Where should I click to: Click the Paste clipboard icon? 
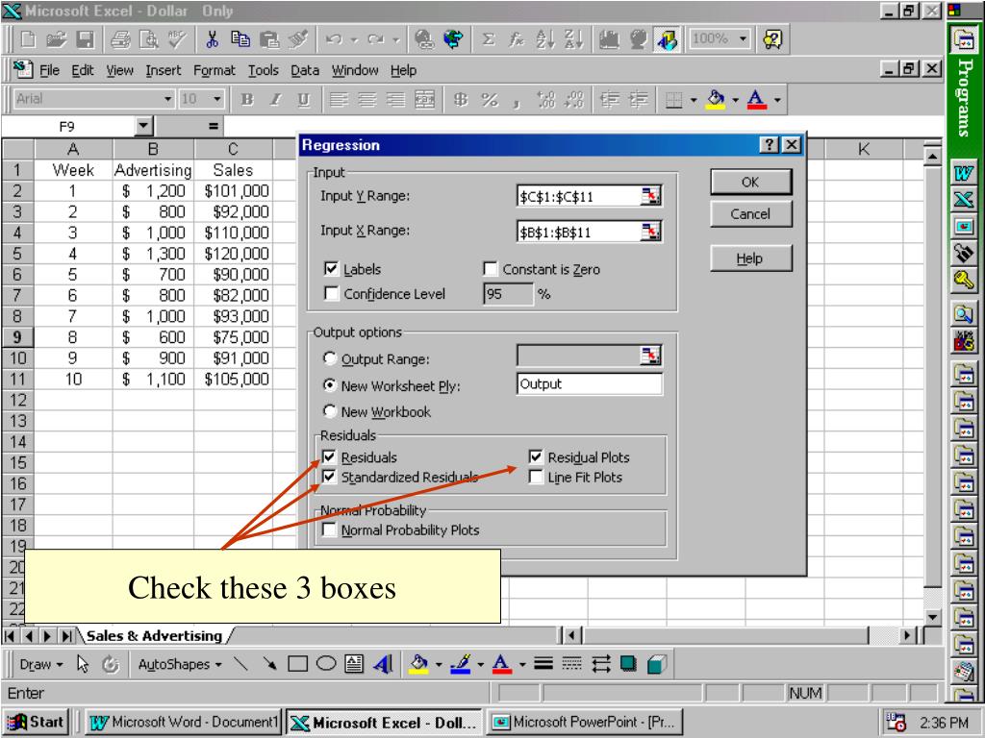[269, 39]
